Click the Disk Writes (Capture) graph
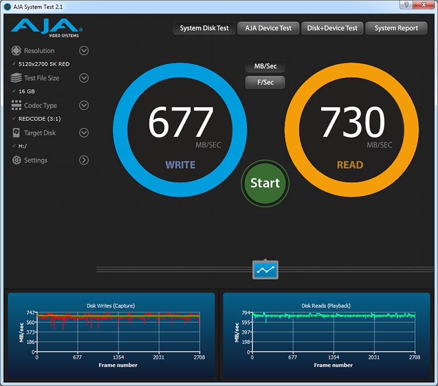 (x=111, y=335)
